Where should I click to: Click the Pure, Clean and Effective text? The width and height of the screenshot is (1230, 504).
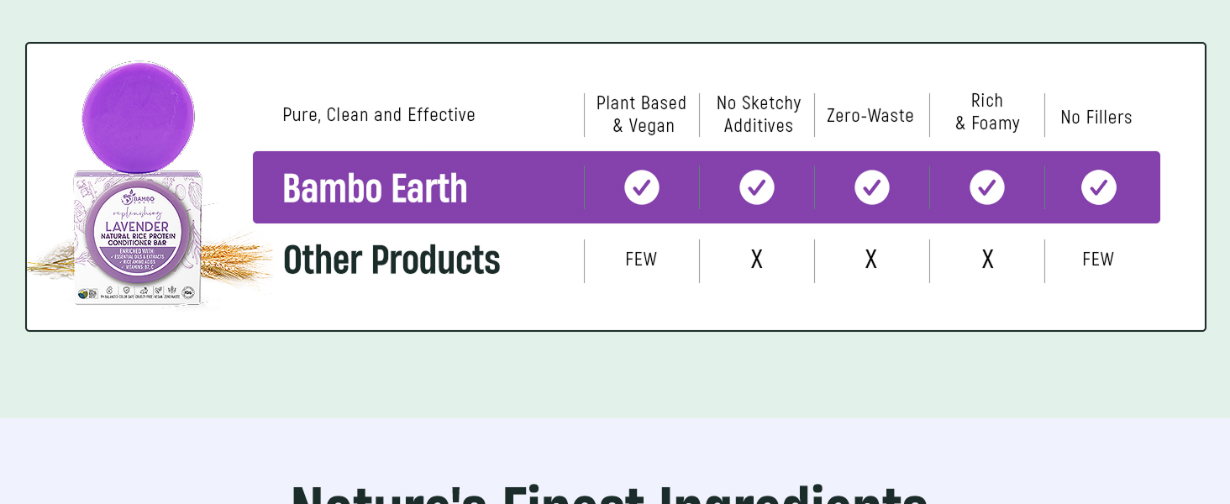point(379,115)
